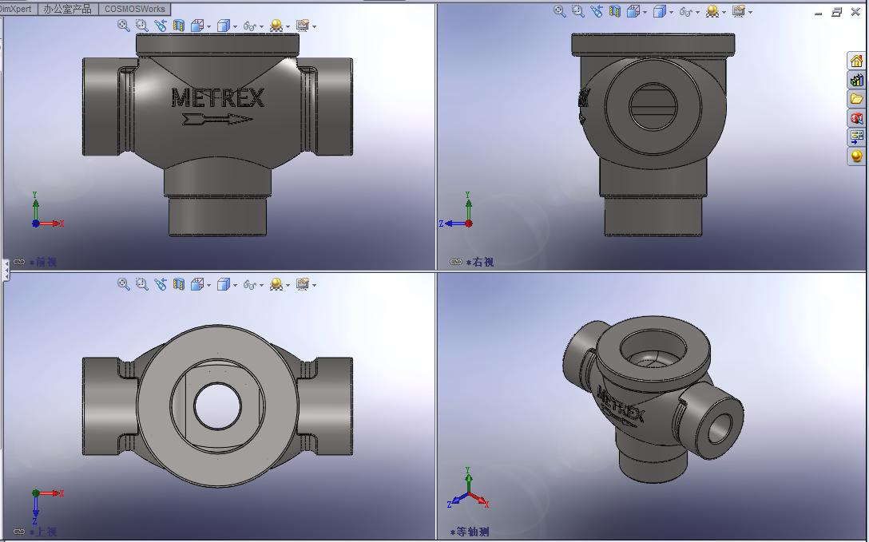The image size is (869, 542).
Task: Click Hide/Show Items glasses in top view toolbar
Action: (249, 284)
